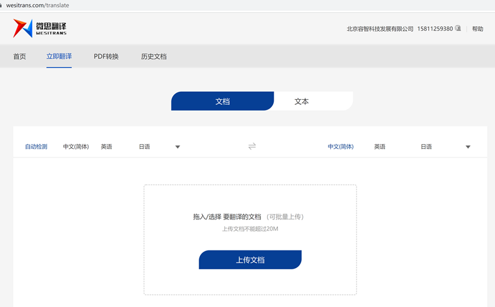This screenshot has height=307, width=495.
Task: Open the 帮助 link
Action: coord(477,29)
